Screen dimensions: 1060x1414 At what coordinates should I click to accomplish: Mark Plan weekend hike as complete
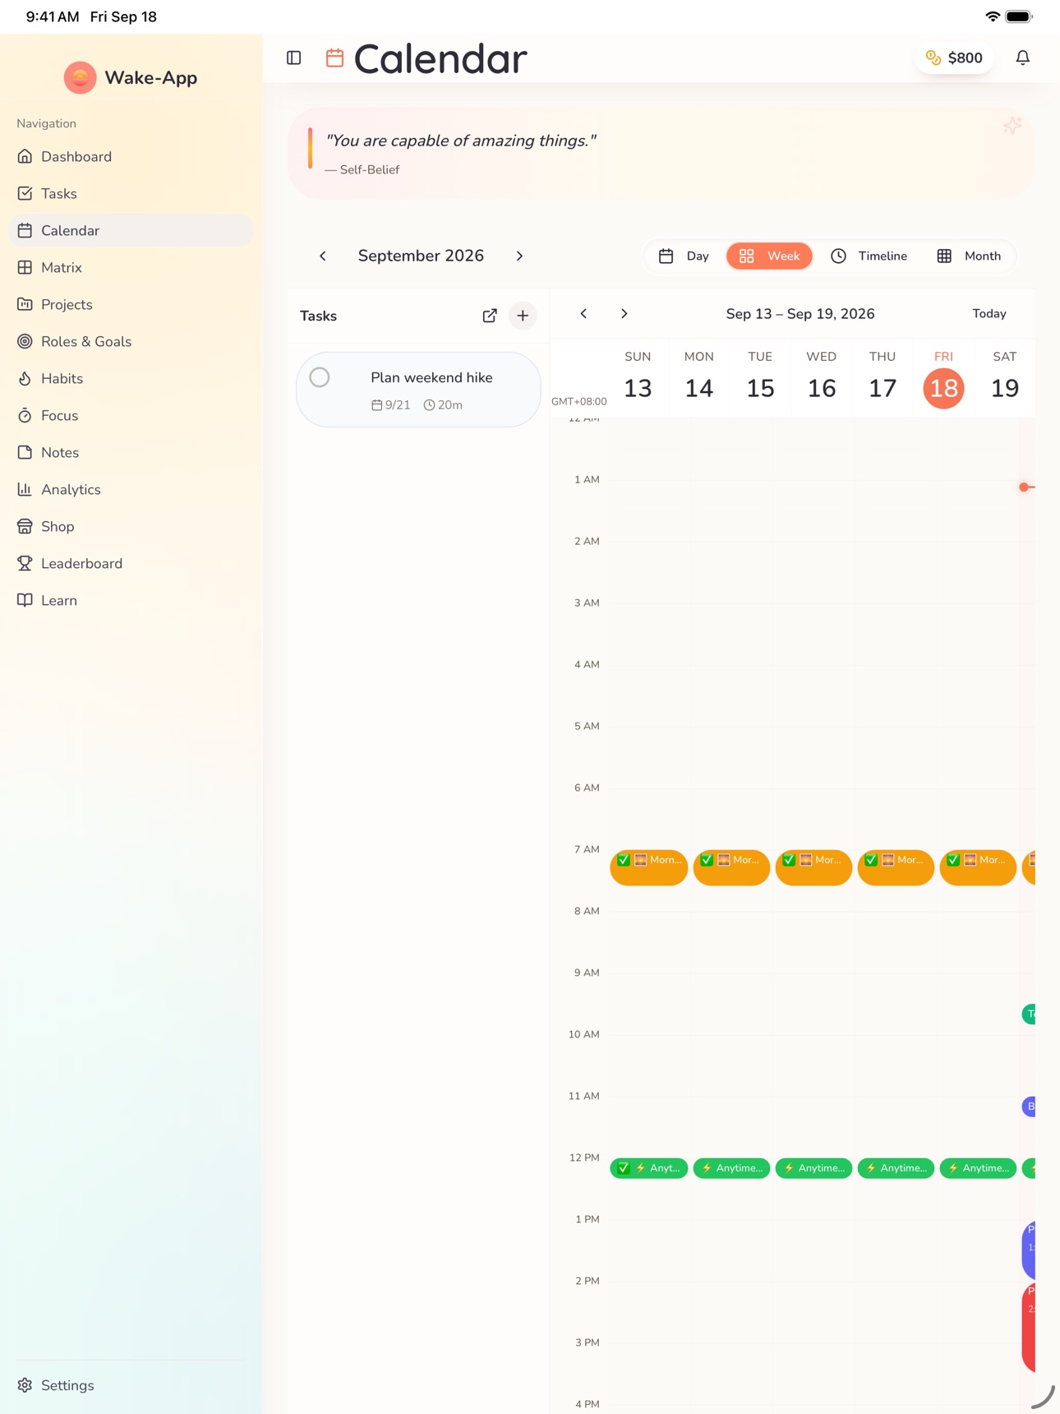tap(320, 377)
